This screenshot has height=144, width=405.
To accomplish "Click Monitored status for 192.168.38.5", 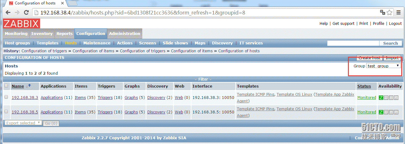I will click(367, 112).
